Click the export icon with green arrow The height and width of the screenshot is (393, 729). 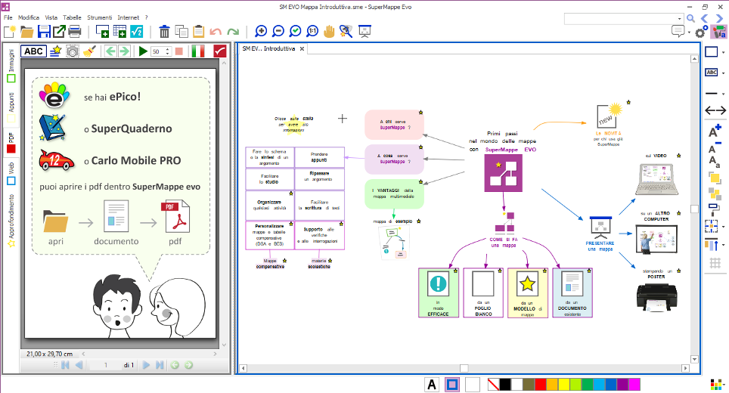tap(59, 32)
